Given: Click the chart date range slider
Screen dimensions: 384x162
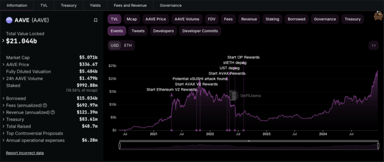Looking at the screenshot, I should coord(248,145).
